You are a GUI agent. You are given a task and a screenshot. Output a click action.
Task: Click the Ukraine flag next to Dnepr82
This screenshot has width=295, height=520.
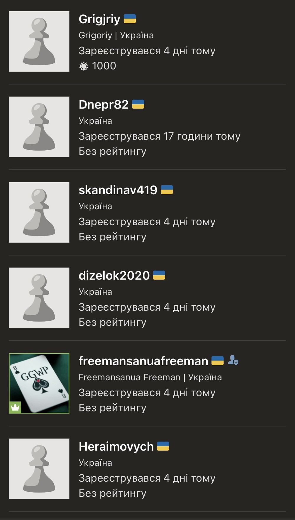point(138,104)
